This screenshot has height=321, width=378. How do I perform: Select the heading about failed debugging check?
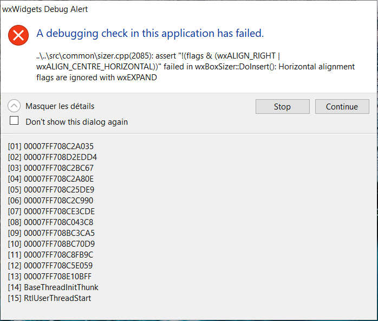click(x=150, y=33)
